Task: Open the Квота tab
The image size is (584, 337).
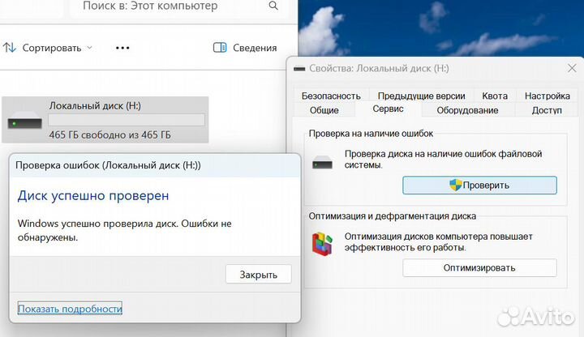Action: (x=495, y=96)
